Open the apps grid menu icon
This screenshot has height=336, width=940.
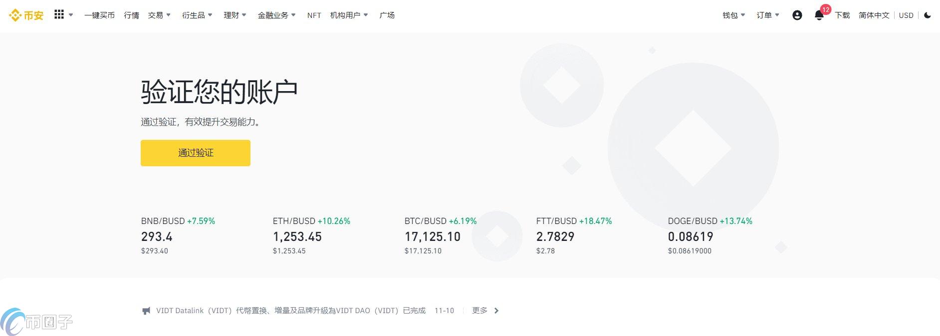[x=59, y=15]
